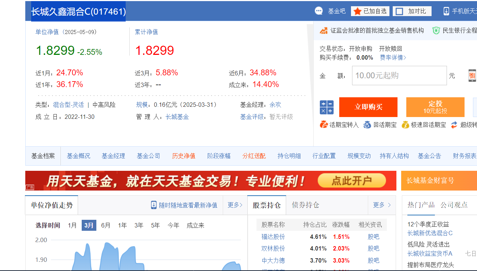
Task: Select the 成立来 time range
Action: (195, 225)
